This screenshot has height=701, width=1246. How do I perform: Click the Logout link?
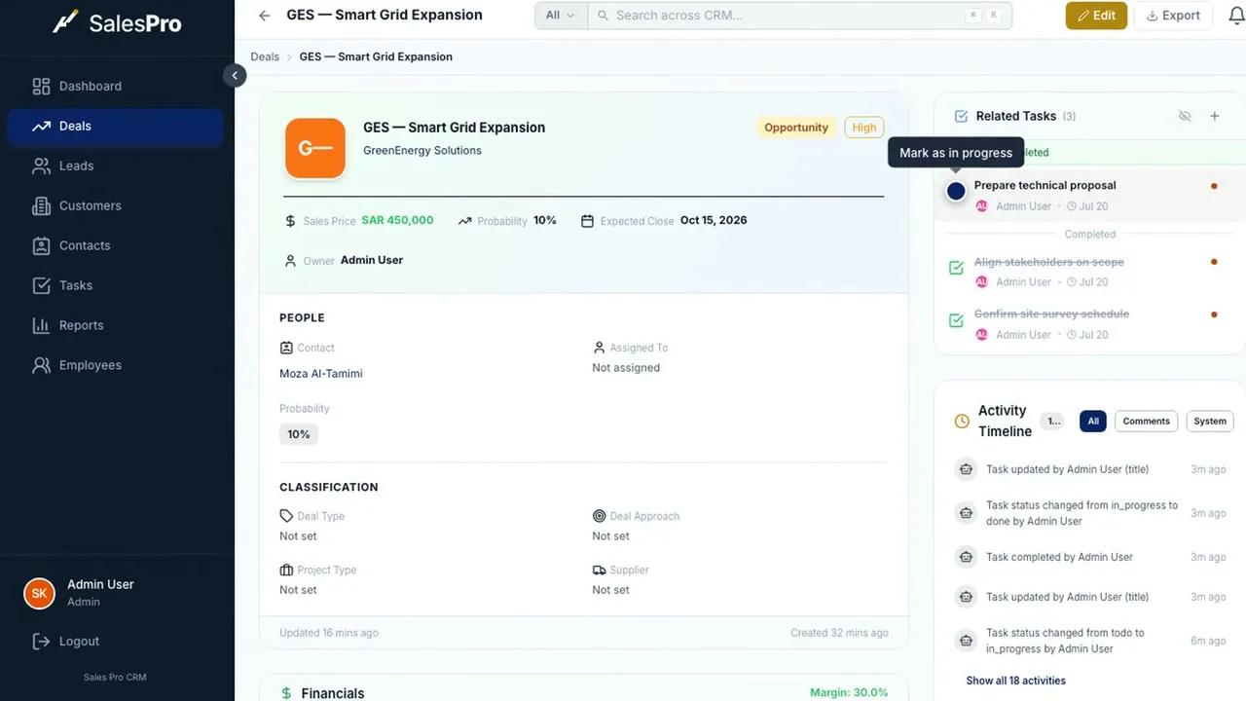click(x=66, y=641)
